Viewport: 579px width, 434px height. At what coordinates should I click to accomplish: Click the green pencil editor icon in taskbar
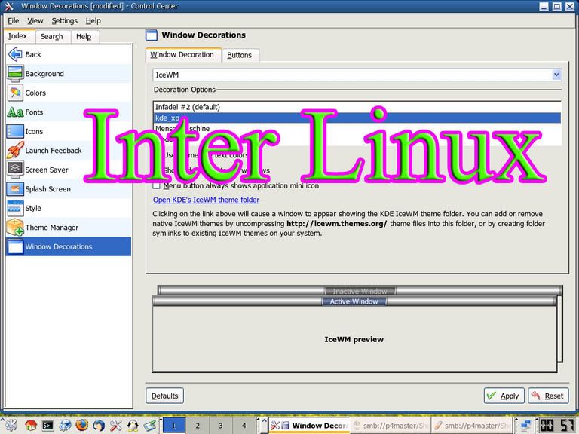coord(150,426)
